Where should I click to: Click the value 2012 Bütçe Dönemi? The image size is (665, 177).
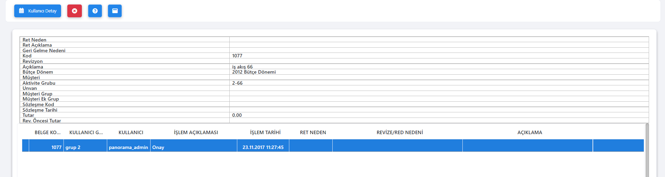254,72
